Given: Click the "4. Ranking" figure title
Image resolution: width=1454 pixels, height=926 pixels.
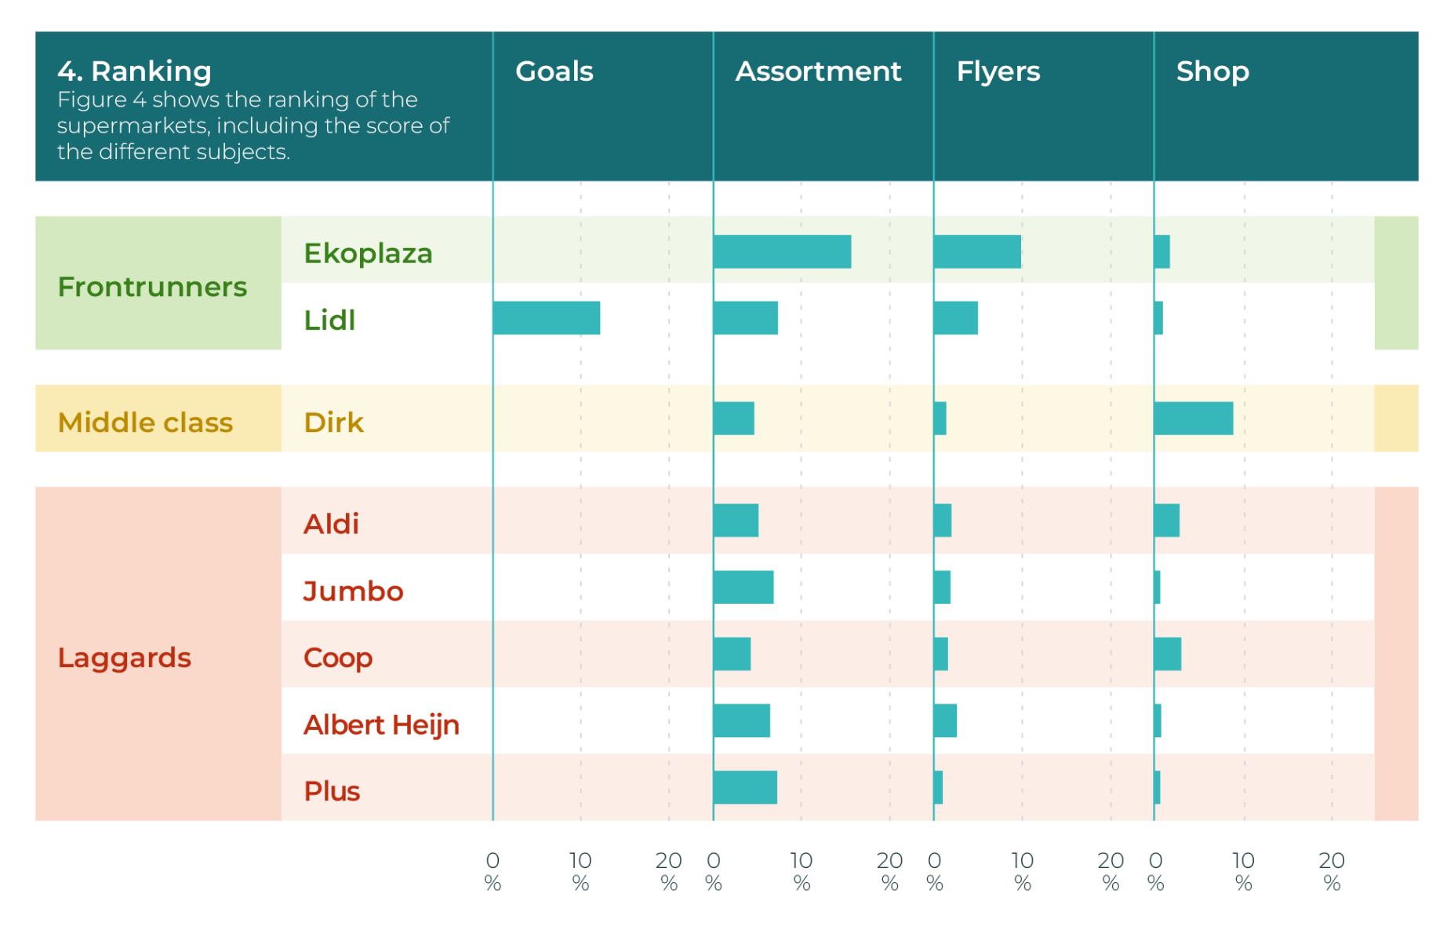Looking at the screenshot, I should [134, 71].
